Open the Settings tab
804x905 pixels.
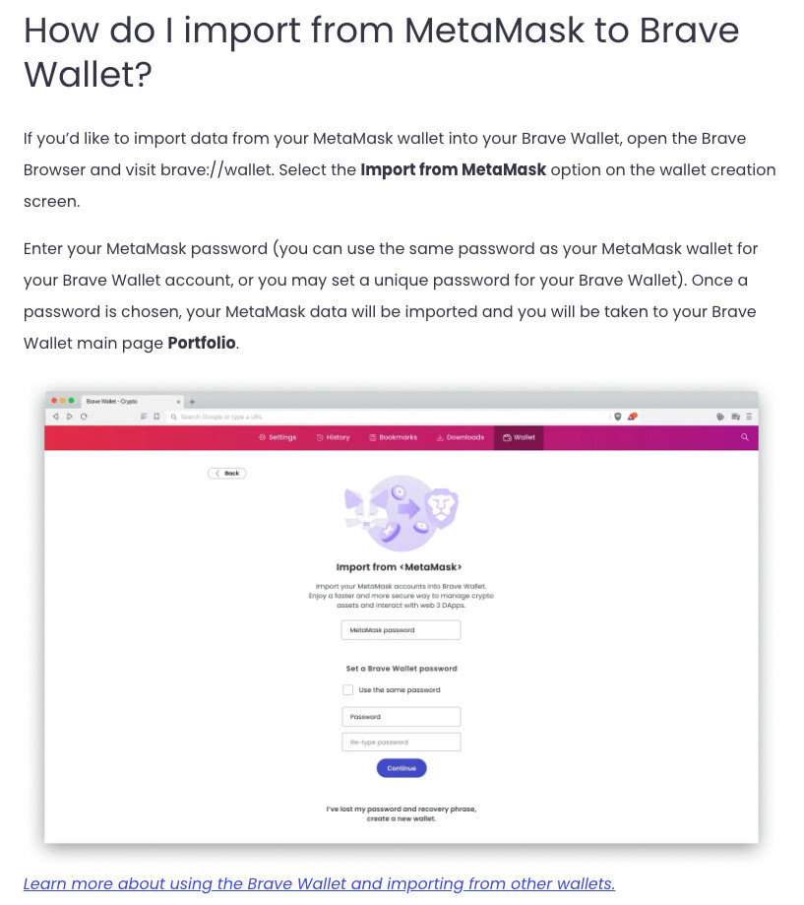(278, 437)
